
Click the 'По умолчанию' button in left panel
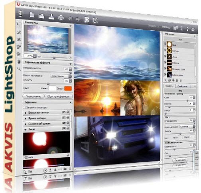pyautogui.click(x=33, y=96)
